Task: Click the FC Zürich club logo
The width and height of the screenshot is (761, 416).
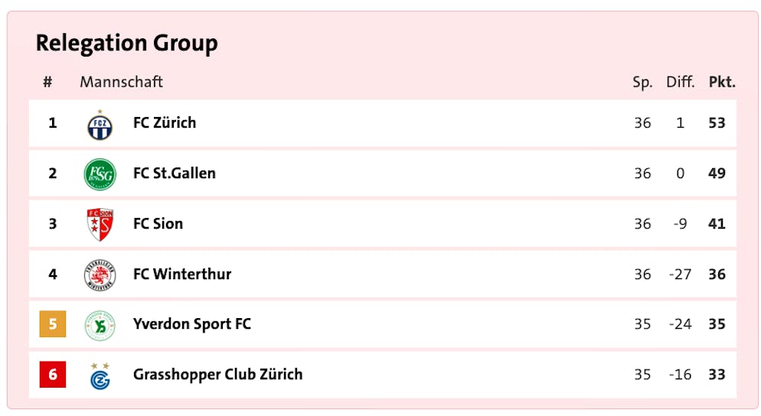Action: tap(100, 125)
